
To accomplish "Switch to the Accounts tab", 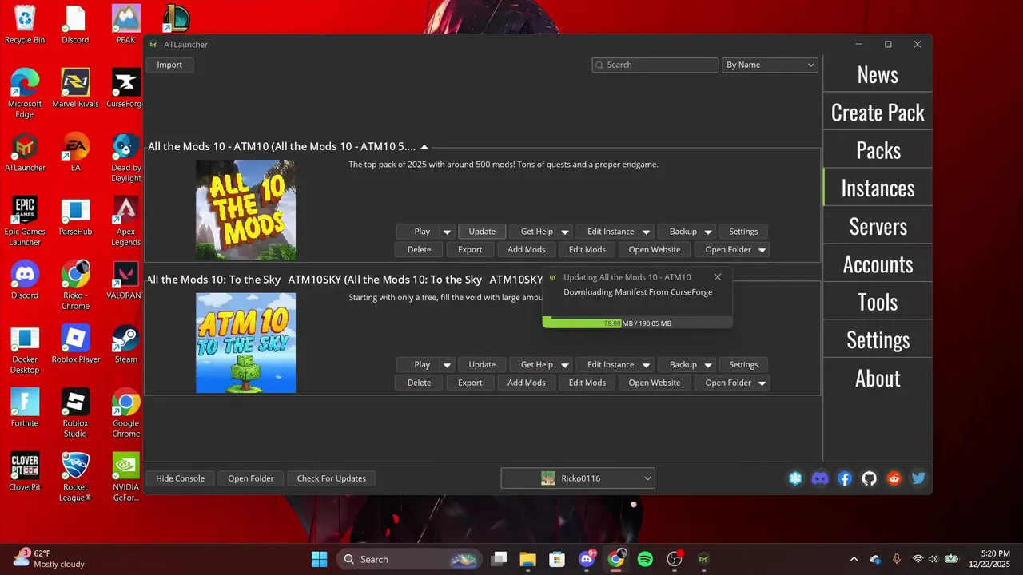I will 878,264.
